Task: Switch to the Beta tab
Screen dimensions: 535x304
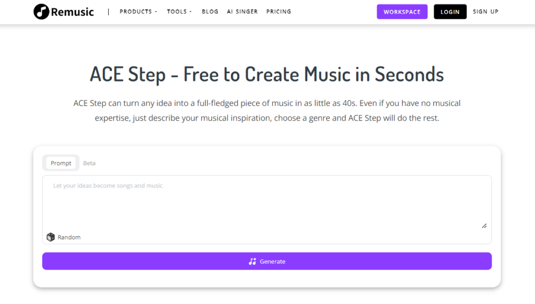Action: (89, 163)
